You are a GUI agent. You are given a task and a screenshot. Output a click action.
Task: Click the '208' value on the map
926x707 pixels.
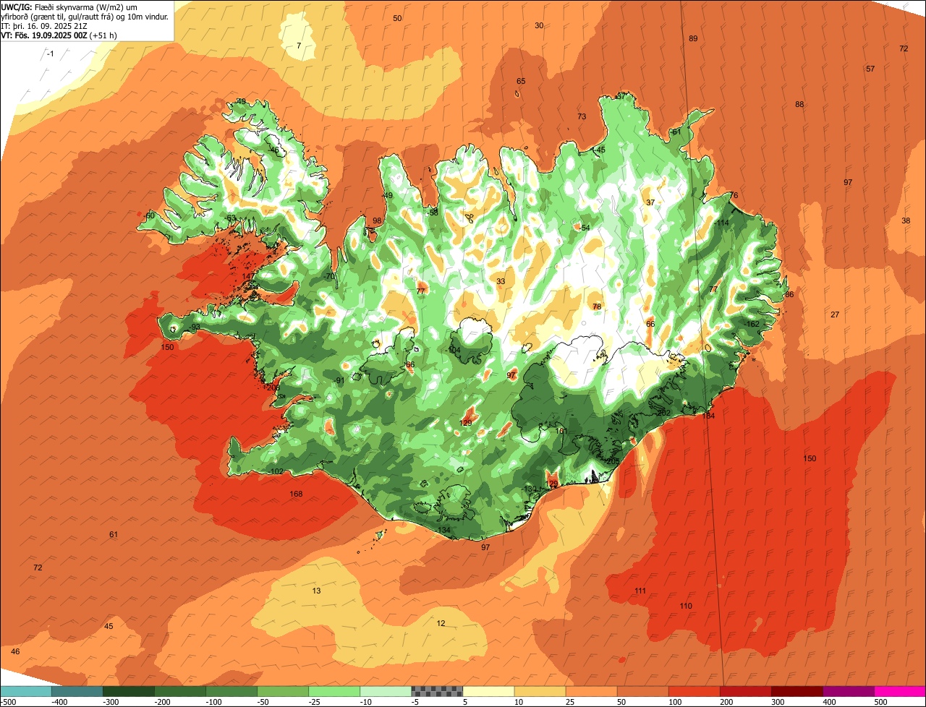tap(273, 388)
